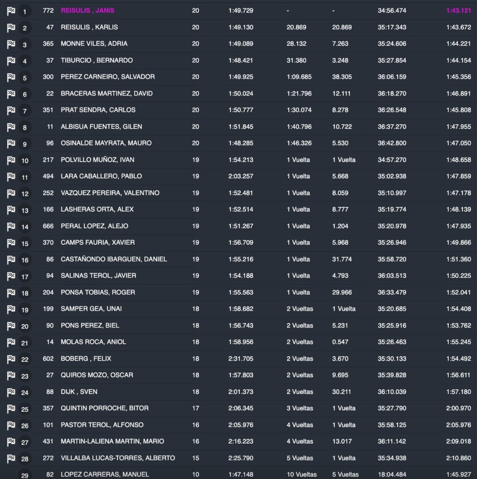
Task: Open rider REISULIS, KARLIS
Action: coord(89,27)
